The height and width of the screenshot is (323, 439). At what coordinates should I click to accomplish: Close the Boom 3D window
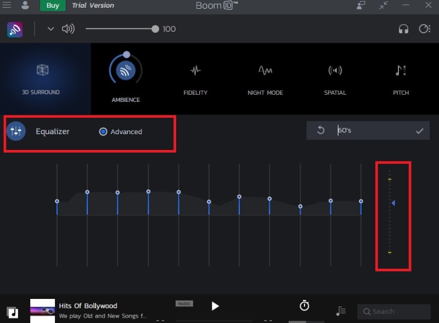tap(429, 5)
